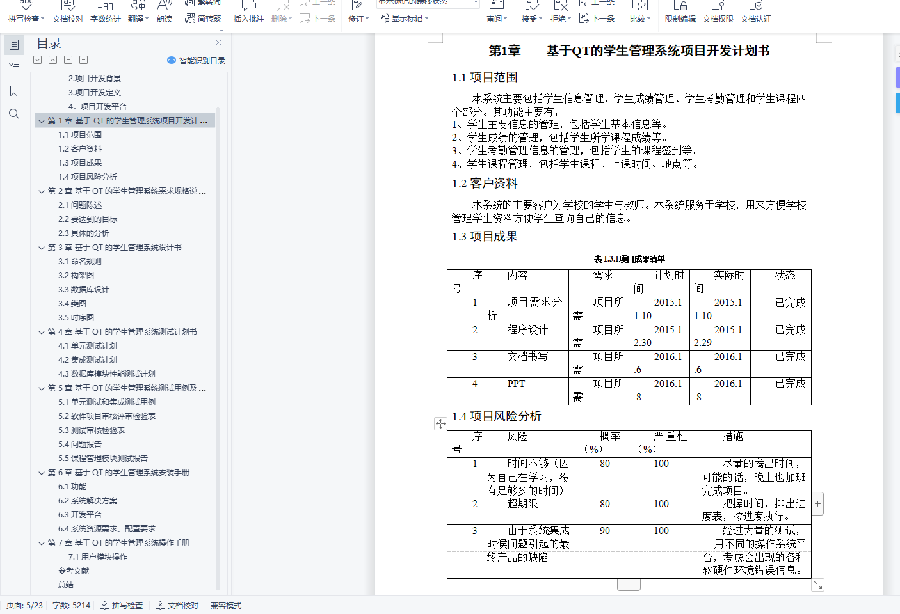Go to next revision 下一条 beside 拒绝
This screenshot has width=900, height=614.
597,19
